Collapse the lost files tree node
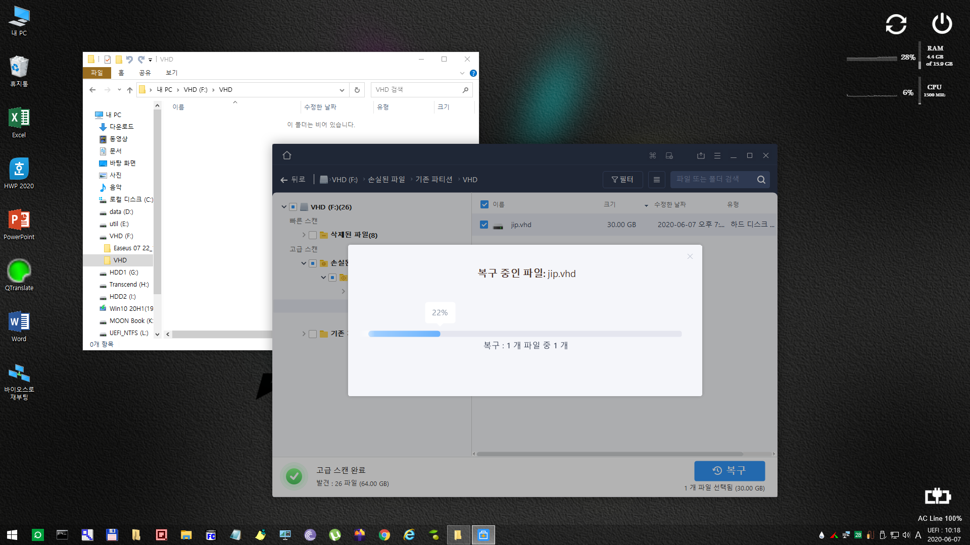Image resolution: width=970 pixels, height=545 pixels. point(304,263)
